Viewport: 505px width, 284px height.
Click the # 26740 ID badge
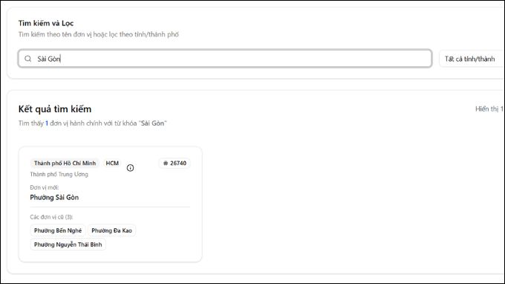click(x=175, y=163)
